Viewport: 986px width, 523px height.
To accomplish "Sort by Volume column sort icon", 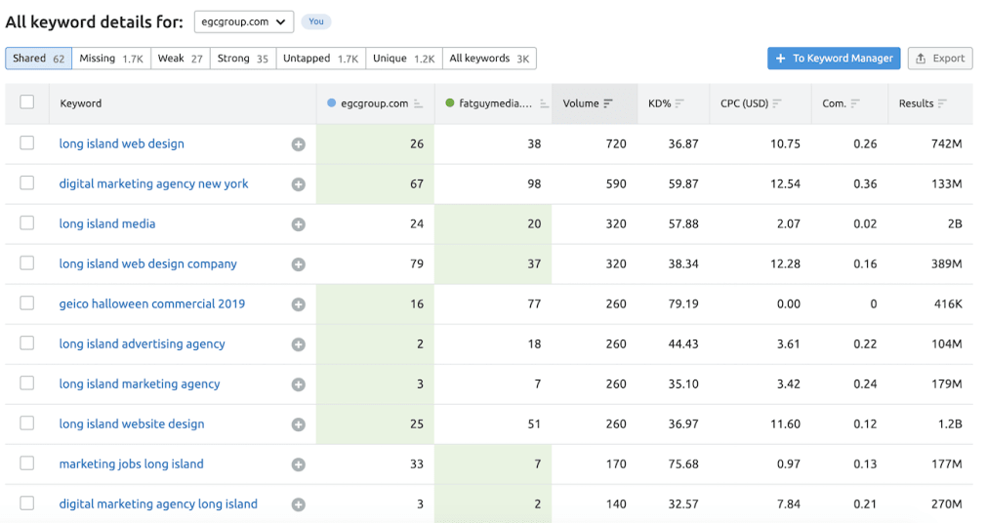I will click(608, 103).
